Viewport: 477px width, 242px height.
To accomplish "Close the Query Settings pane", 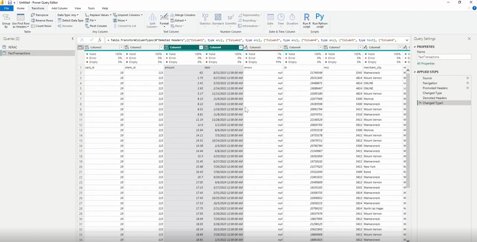I will point(469,39).
